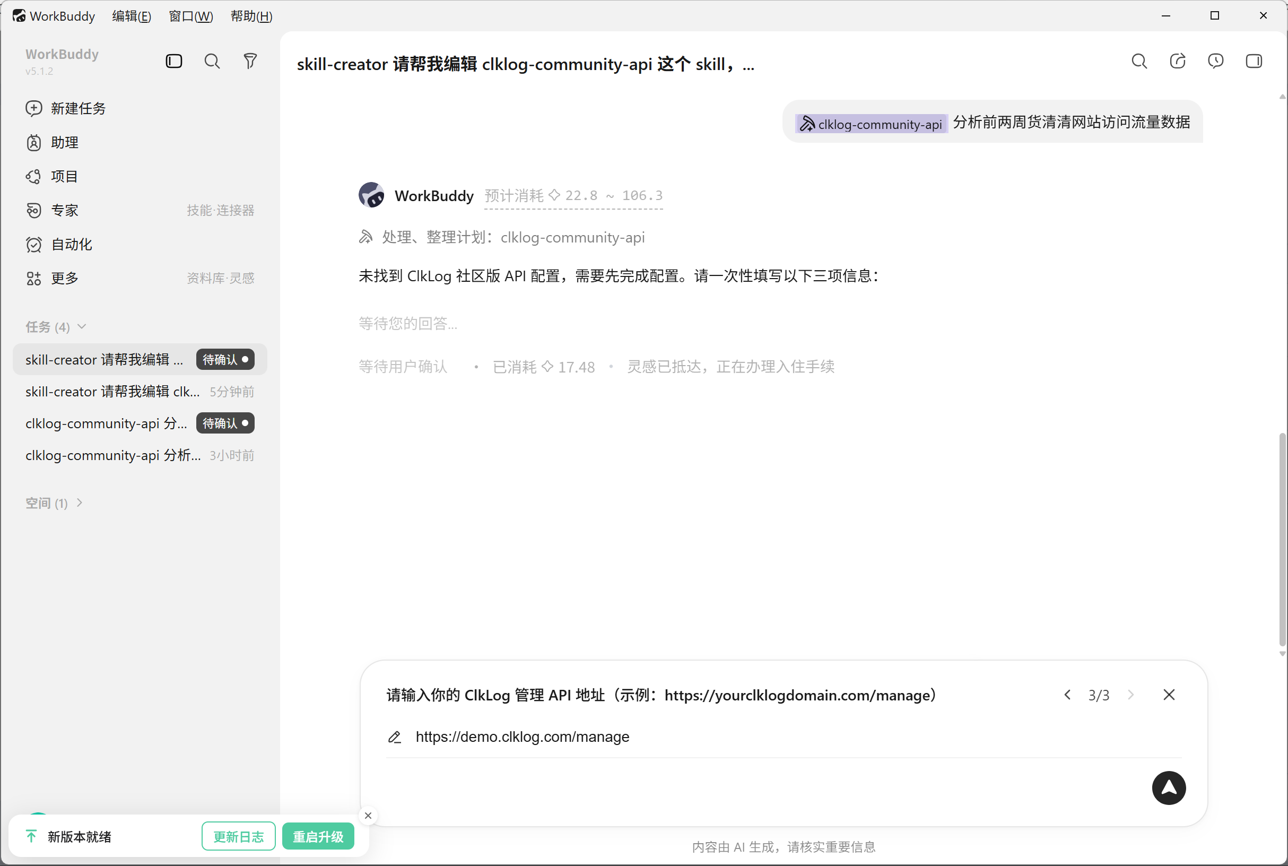This screenshot has height=866, width=1288.
Task: Click the 重启升级 button
Action: point(318,836)
